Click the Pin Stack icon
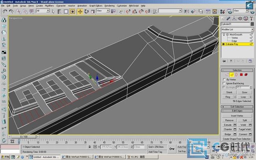The image size is (256, 160). coord(224,61)
